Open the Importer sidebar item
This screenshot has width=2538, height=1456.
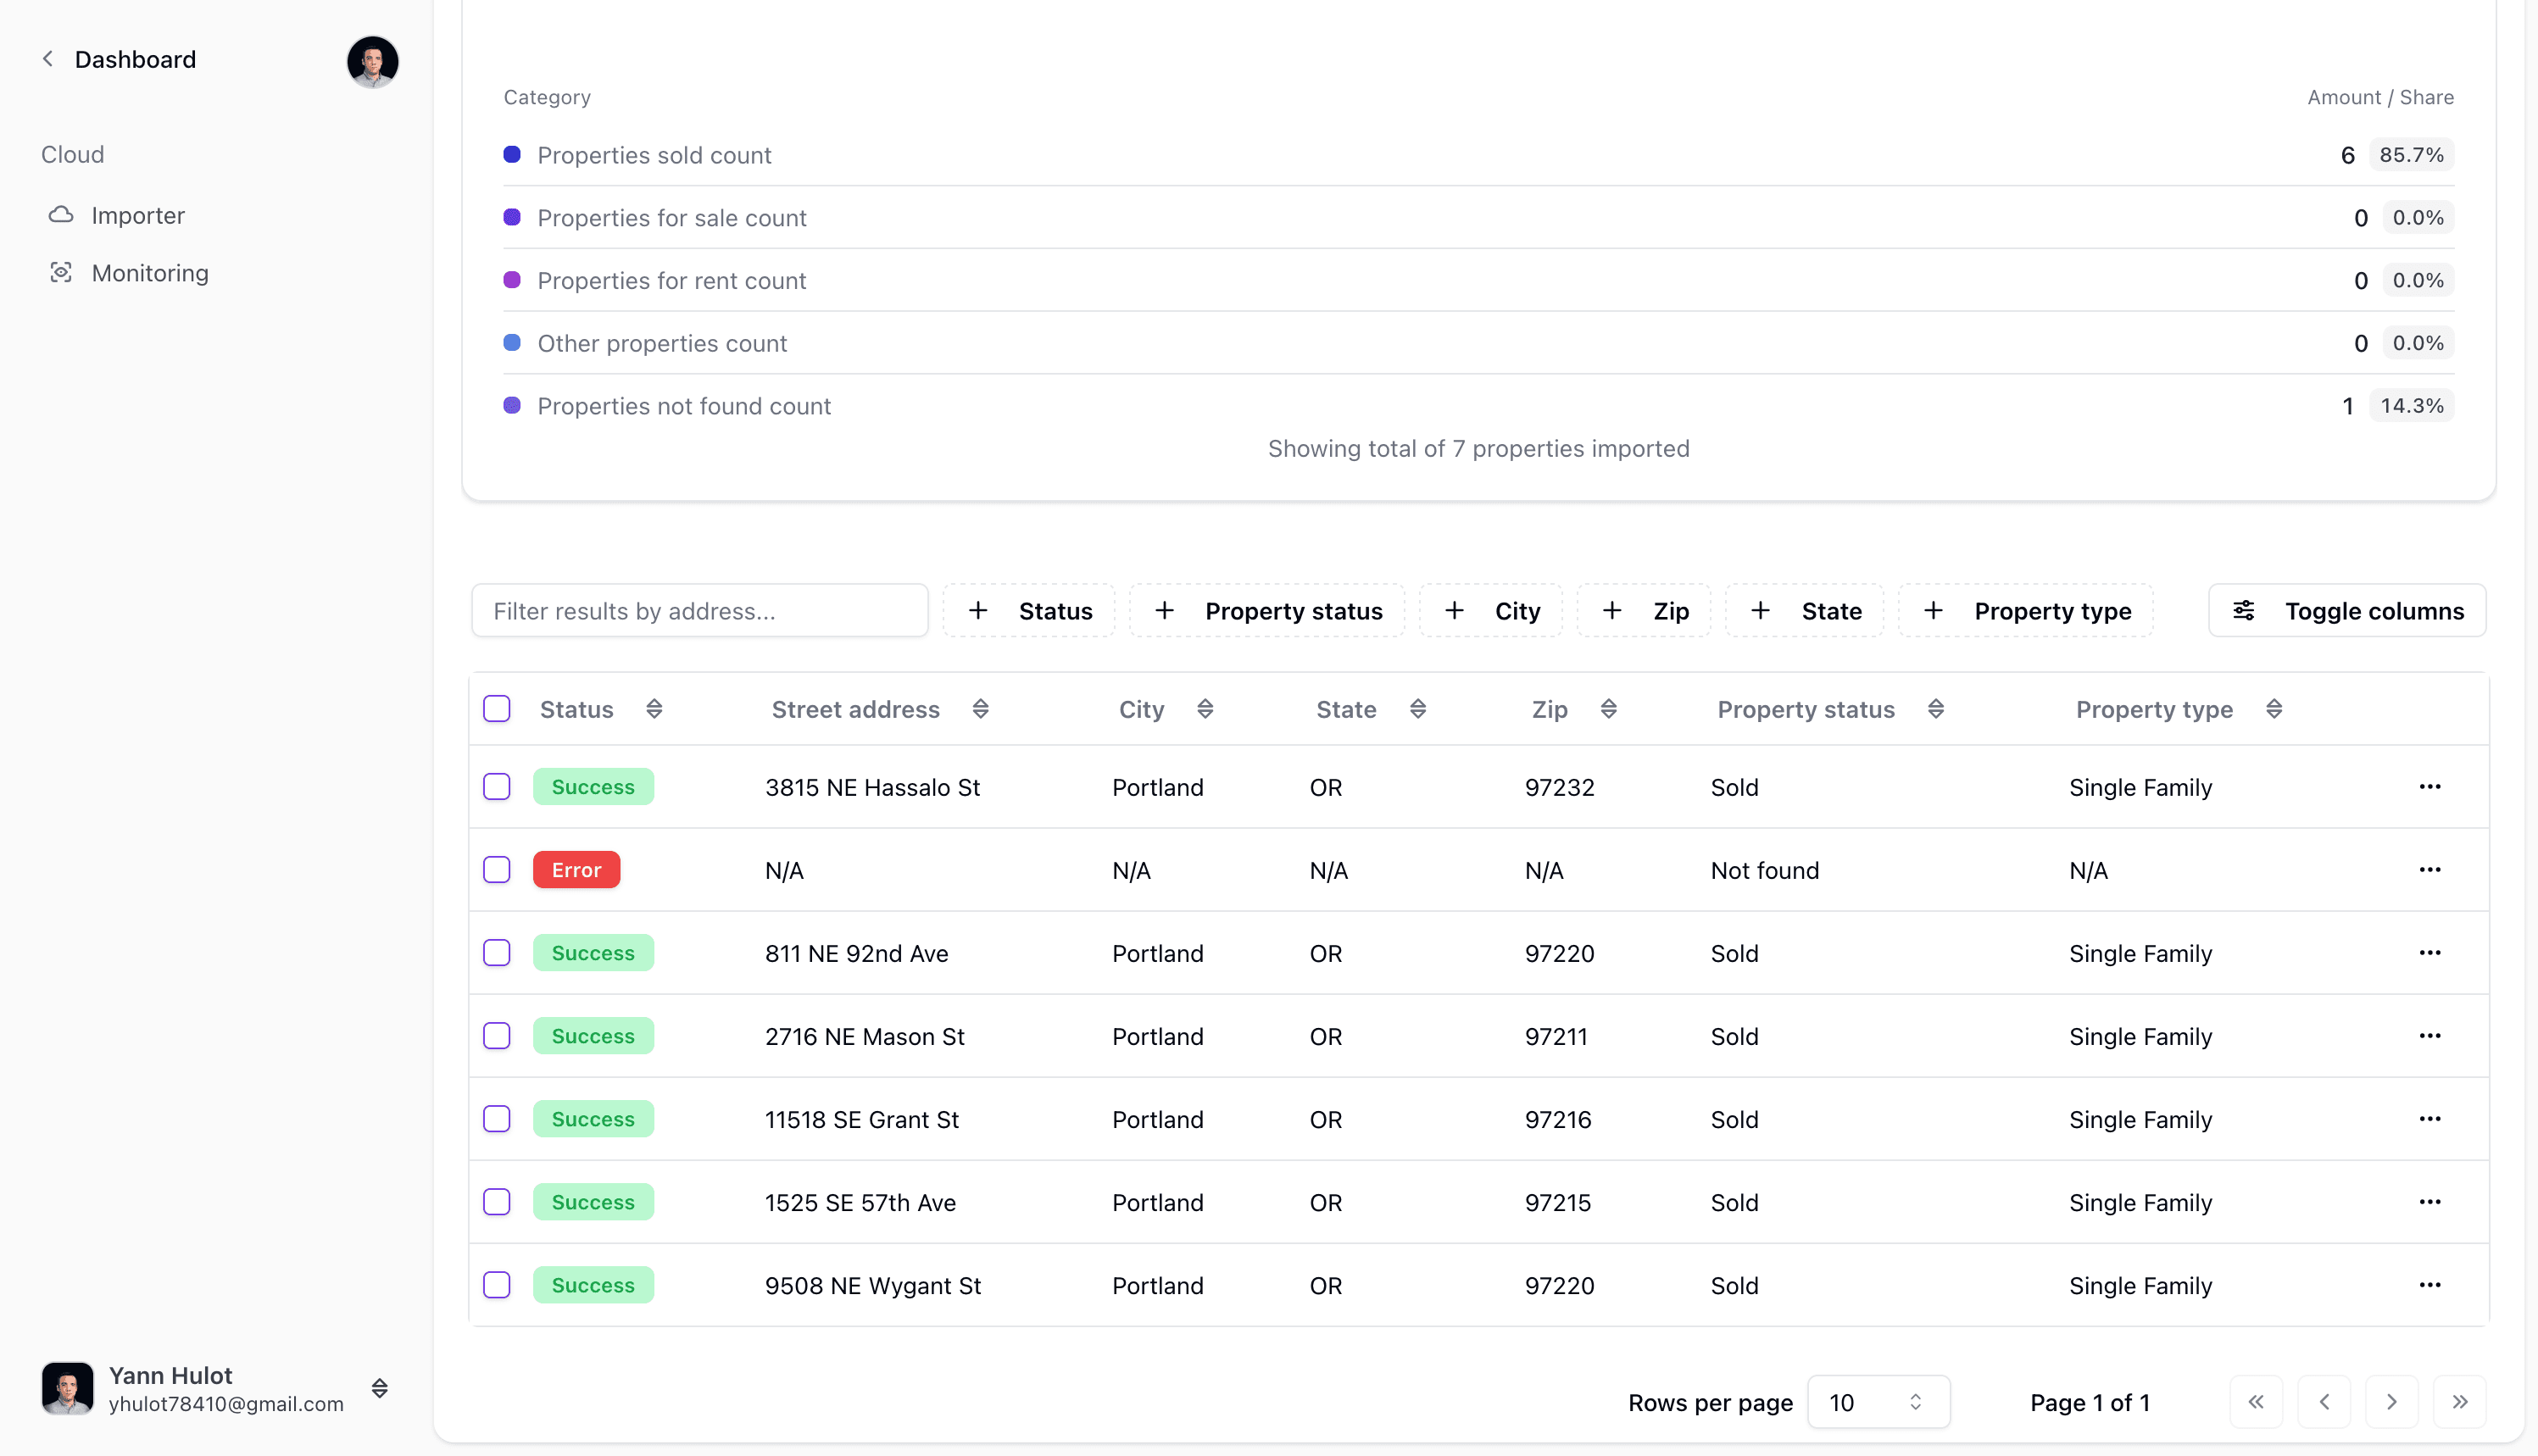click(138, 215)
